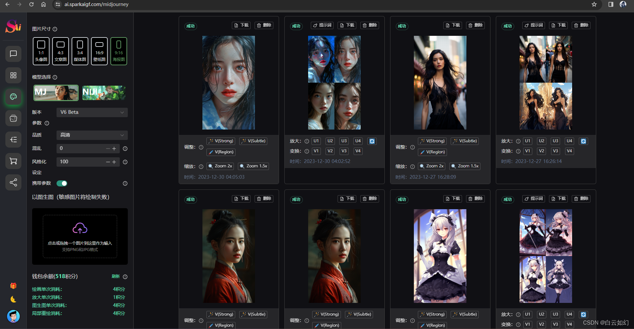Decrease the 风格化 value with minus
Viewport: 634px width, 329px height.
click(x=108, y=162)
